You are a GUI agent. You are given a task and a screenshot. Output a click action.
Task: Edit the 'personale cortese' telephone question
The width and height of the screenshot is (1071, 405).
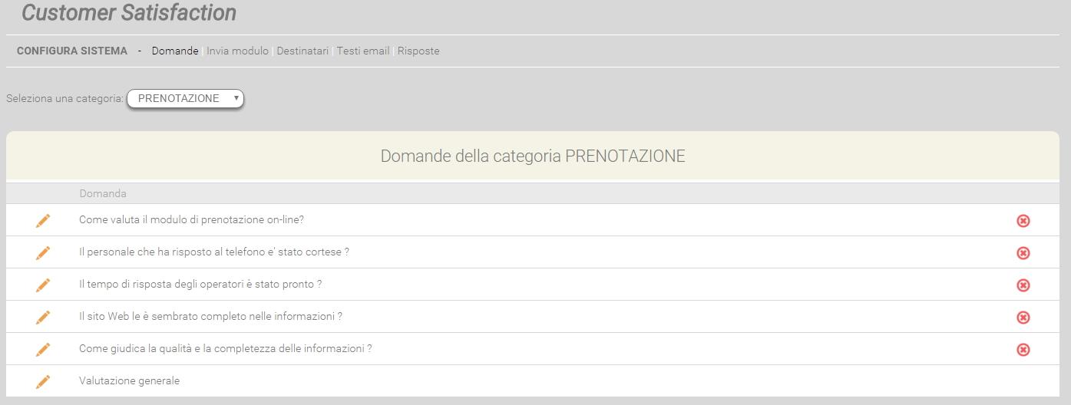(43, 252)
